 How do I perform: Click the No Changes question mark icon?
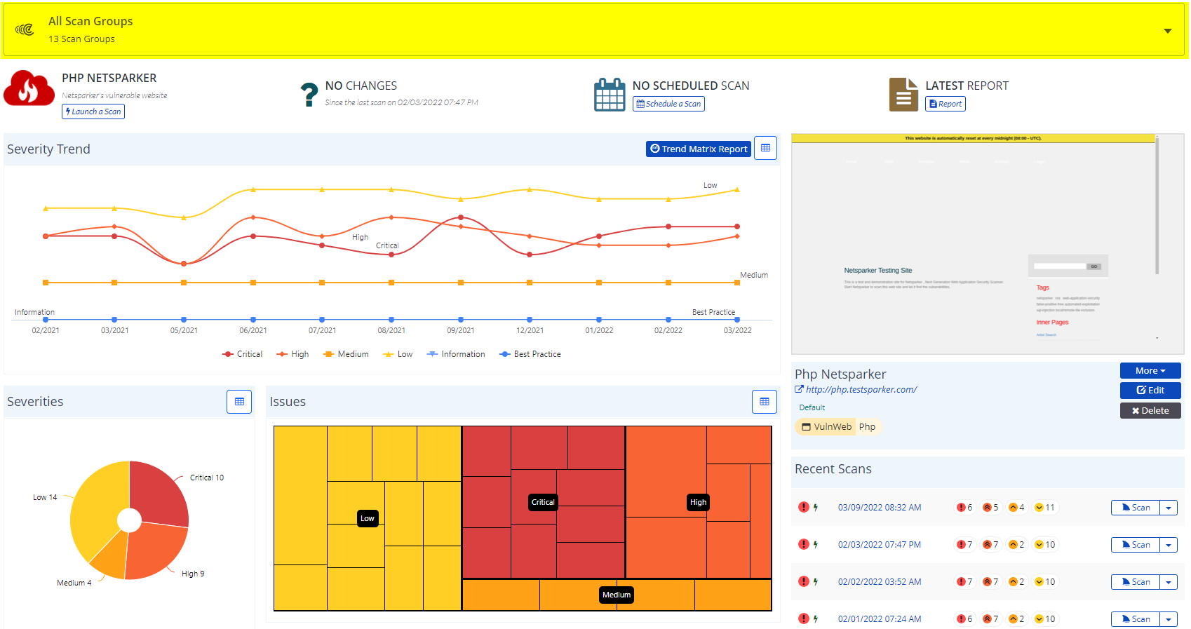(x=309, y=94)
